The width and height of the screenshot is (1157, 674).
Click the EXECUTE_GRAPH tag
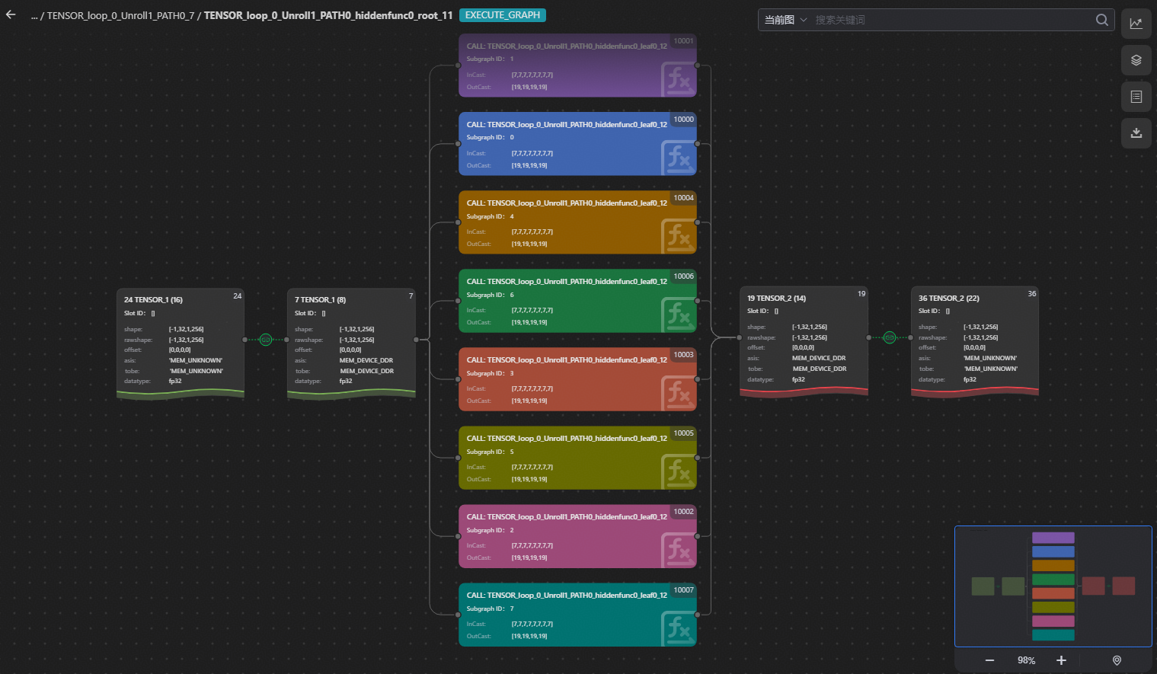click(502, 15)
